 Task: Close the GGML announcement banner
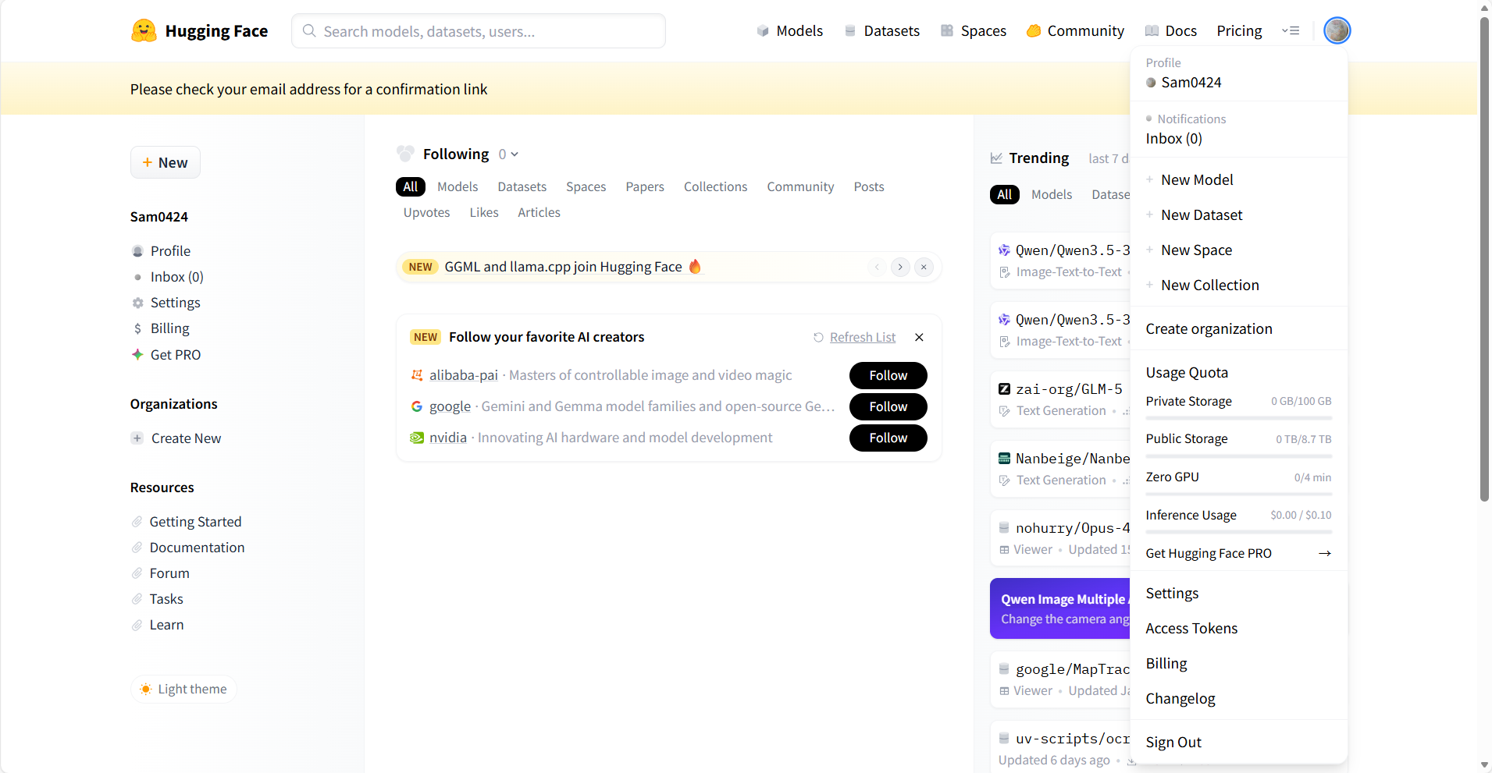924,267
